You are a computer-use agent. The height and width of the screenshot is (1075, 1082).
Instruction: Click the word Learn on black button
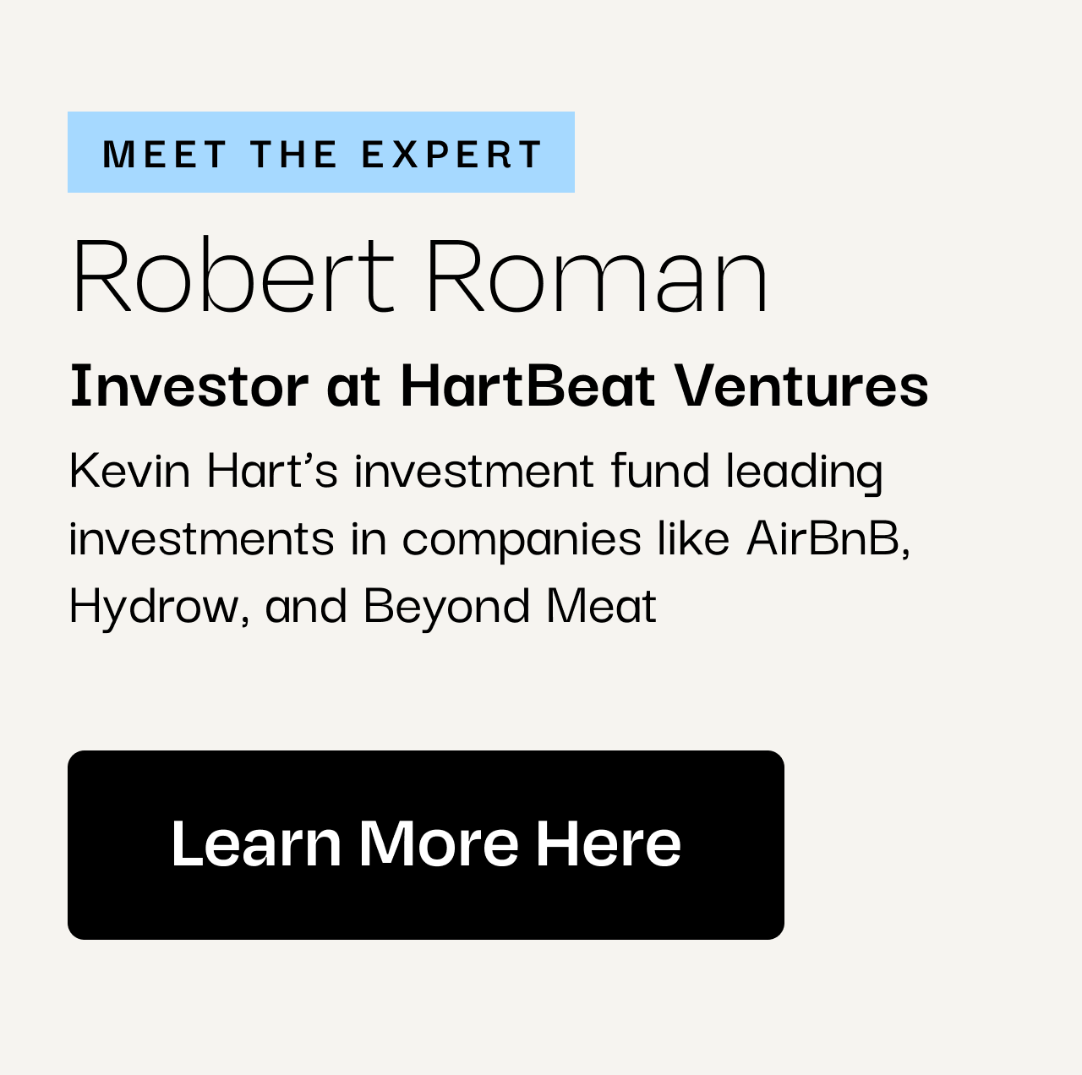pyautogui.click(x=256, y=843)
